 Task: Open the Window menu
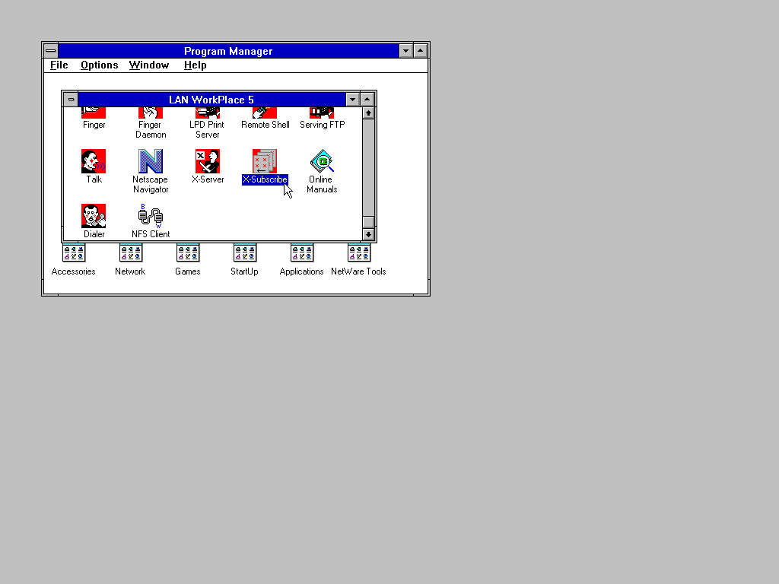[x=149, y=65]
